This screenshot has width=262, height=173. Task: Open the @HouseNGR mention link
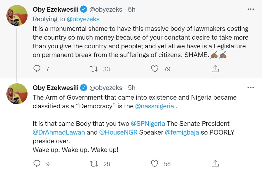[x=119, y=132]
